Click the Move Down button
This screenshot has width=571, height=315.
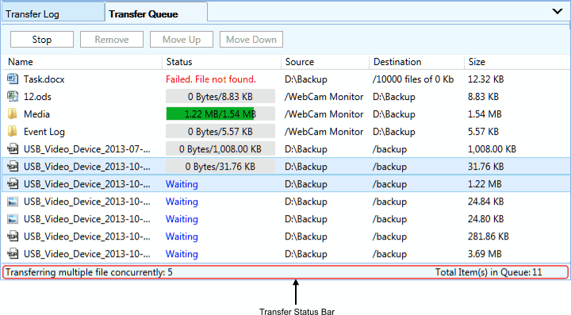[251, 40]
